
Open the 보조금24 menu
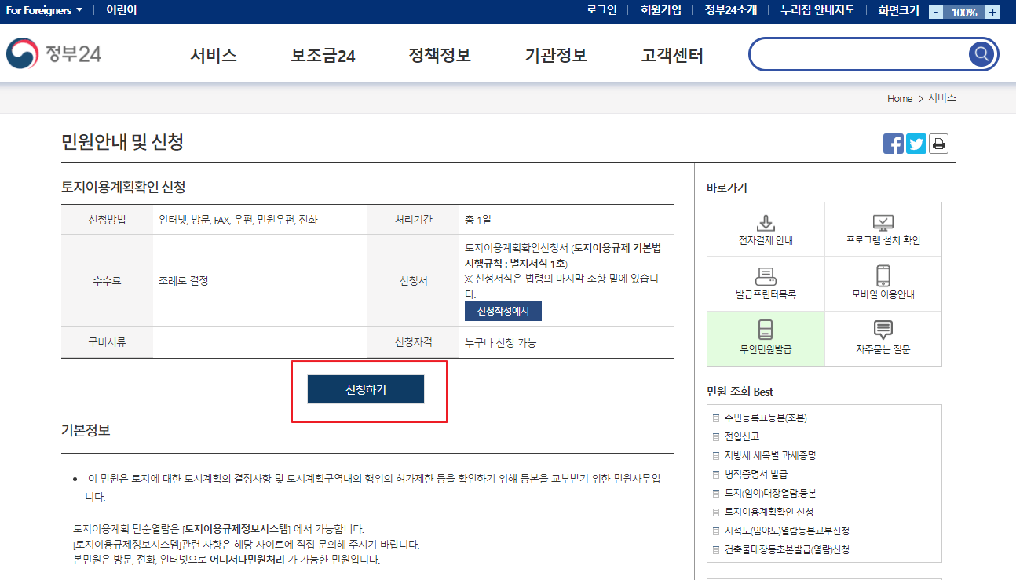click(323, 56)
